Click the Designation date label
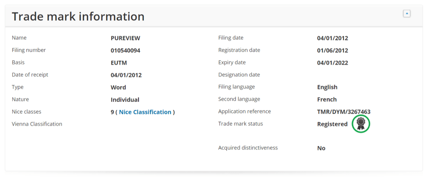This screenshot has width=428, height=177. pyautogui.click(x=239, y=75)
